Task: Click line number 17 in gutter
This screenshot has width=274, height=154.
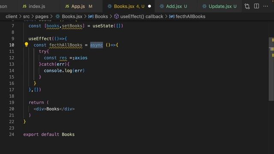Action: (x=12, y=90)
